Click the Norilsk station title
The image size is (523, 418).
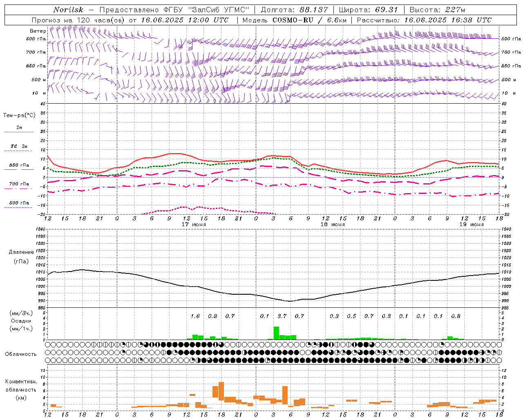click(68, 10)
